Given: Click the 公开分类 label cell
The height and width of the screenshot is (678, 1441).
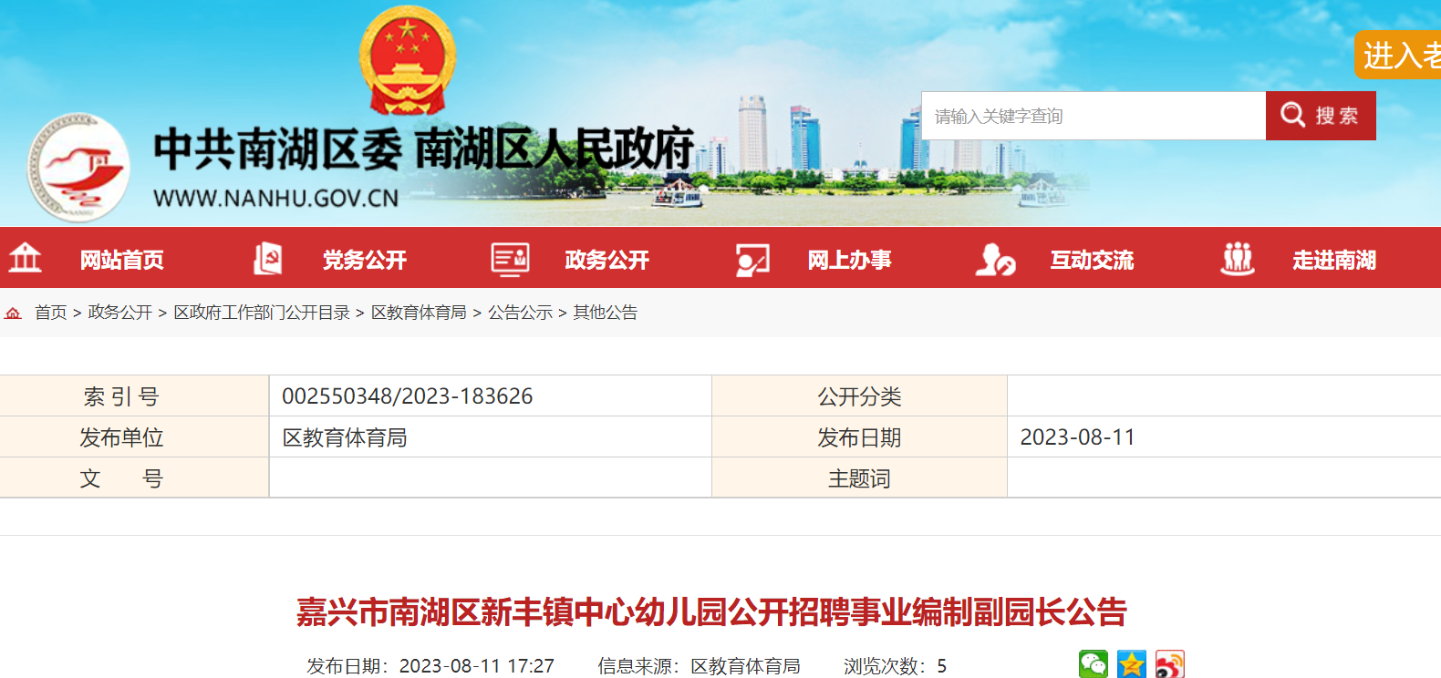Looking at the screenshot, I should coord(859,396).
